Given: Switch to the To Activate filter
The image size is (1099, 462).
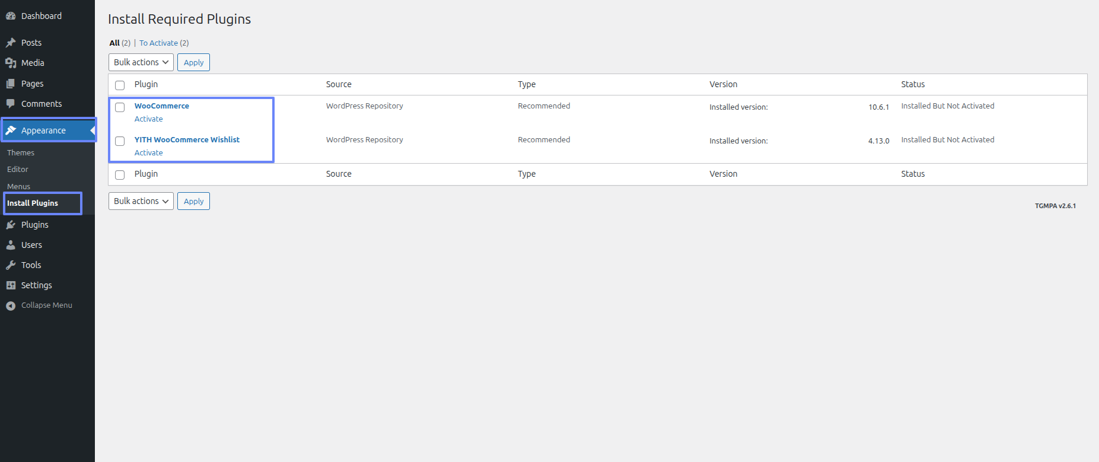Looking at the screenshot, I should [x=158, y=43].
